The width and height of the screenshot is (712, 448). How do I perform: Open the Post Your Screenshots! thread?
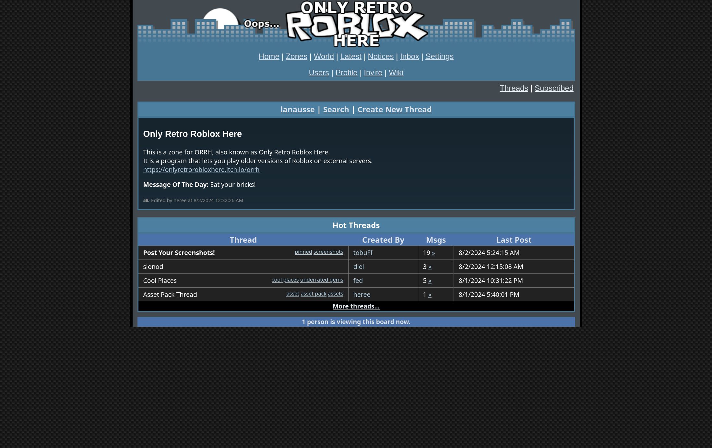point(179,253)
